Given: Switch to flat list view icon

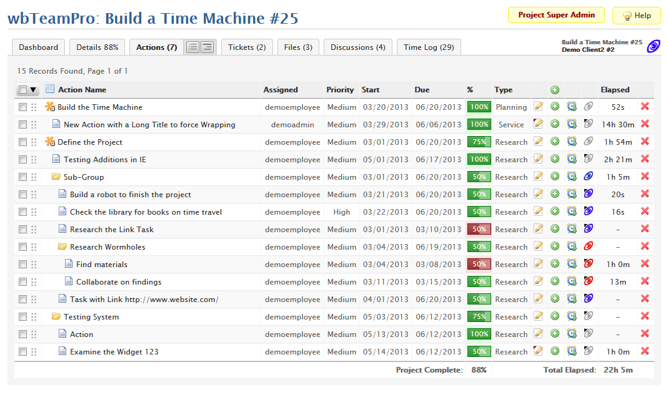Looking at the screenshot, I should click(x=192, y=47).
